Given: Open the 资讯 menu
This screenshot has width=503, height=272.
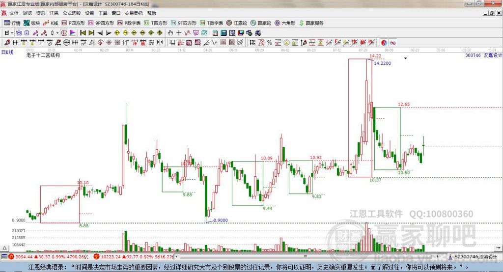Looking at the screenshot, I should click(40, 13).
